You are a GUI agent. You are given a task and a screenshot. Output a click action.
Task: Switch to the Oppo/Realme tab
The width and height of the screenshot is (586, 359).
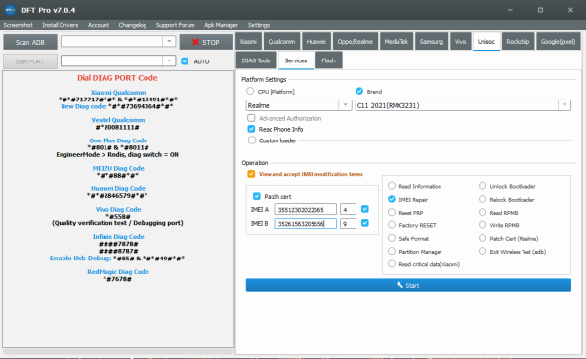point(356,41)
